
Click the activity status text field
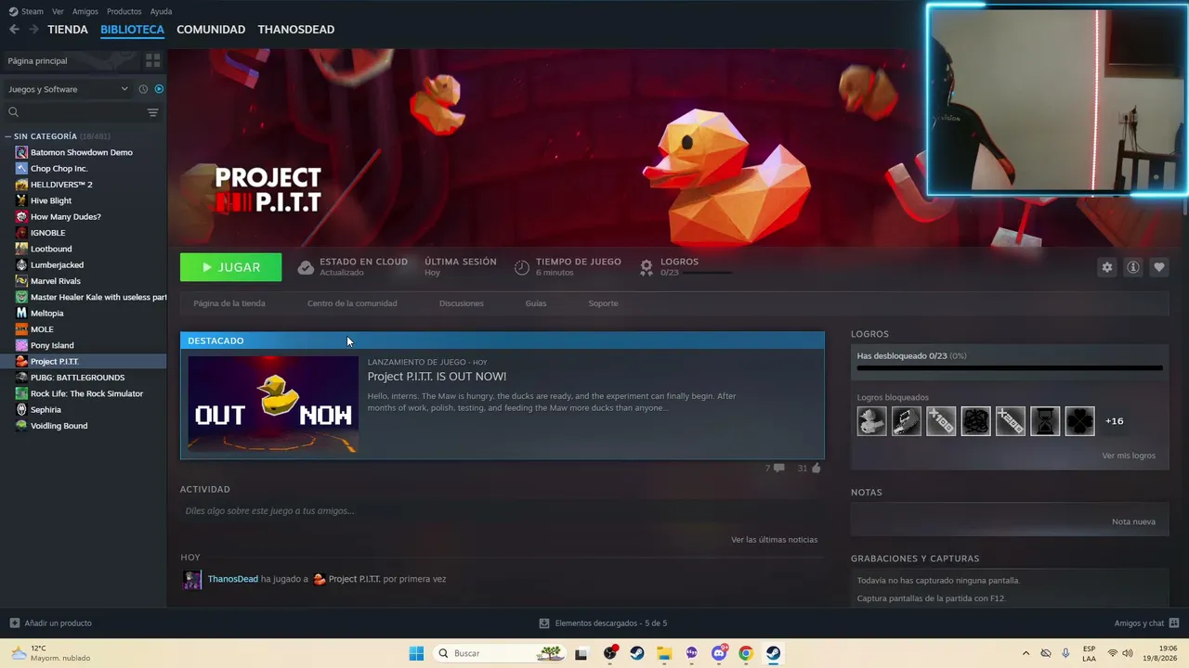pos(502,511)
